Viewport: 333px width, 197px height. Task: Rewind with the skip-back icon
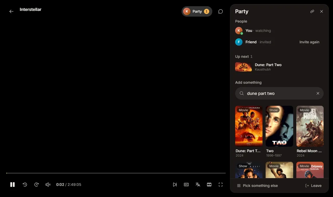25,185
